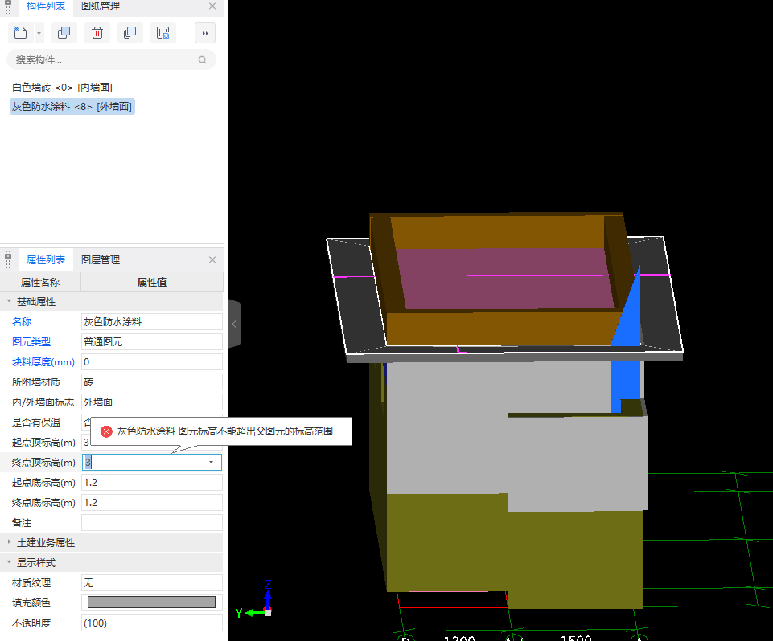
Task: Select 灰色防水涂料 in the component list
Action: point(72,107)
